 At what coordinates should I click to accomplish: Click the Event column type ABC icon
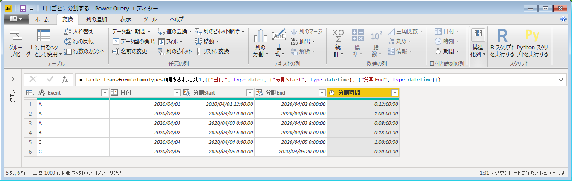pyautogui.click(x=42, y=93)
